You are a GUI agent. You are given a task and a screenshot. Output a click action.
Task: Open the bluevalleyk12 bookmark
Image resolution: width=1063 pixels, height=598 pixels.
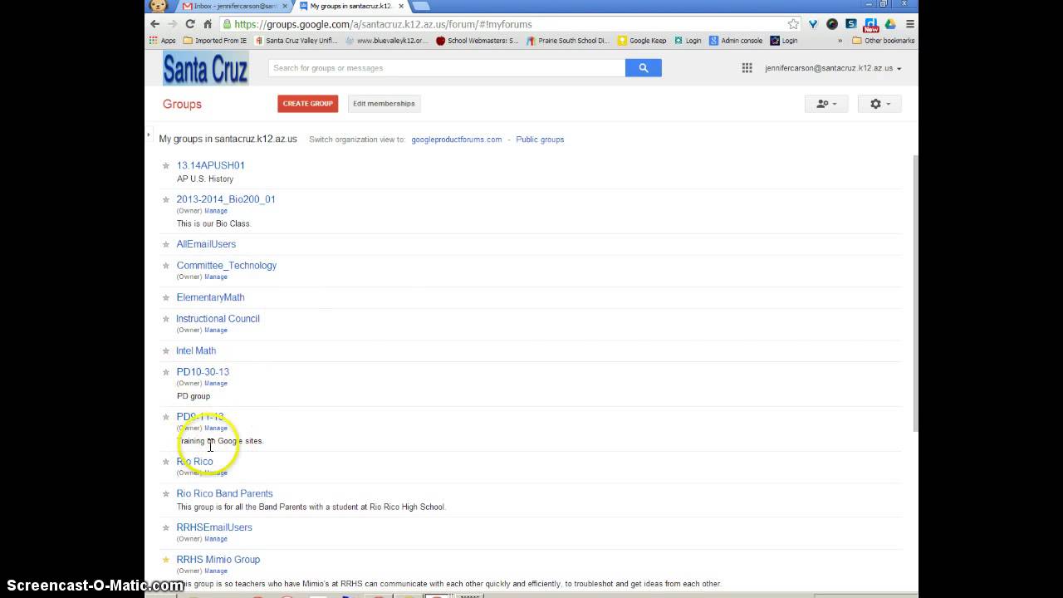tap(387, 40)
